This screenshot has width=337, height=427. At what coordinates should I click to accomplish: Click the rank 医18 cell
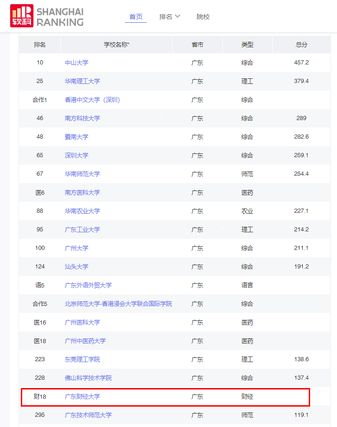click(40, 341)
